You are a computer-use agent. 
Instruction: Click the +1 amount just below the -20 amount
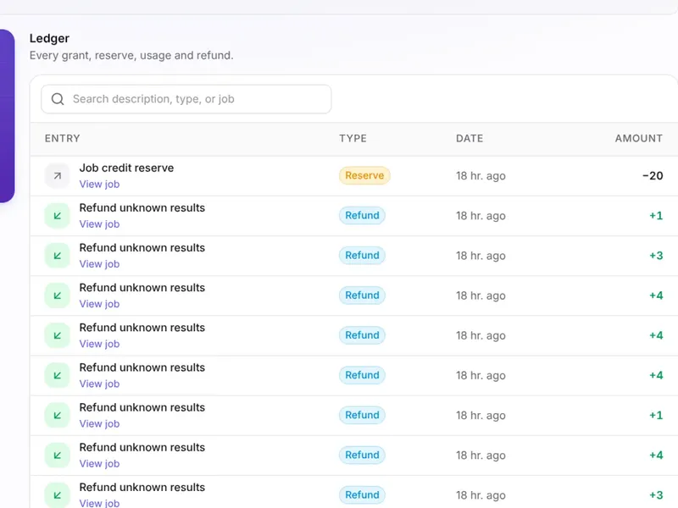click(656, 216)
